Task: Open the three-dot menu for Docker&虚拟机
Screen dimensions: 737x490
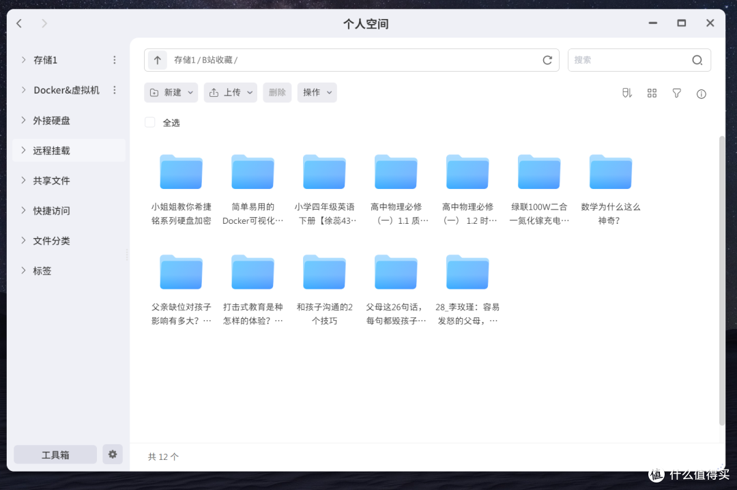Action: click(114, 90)
